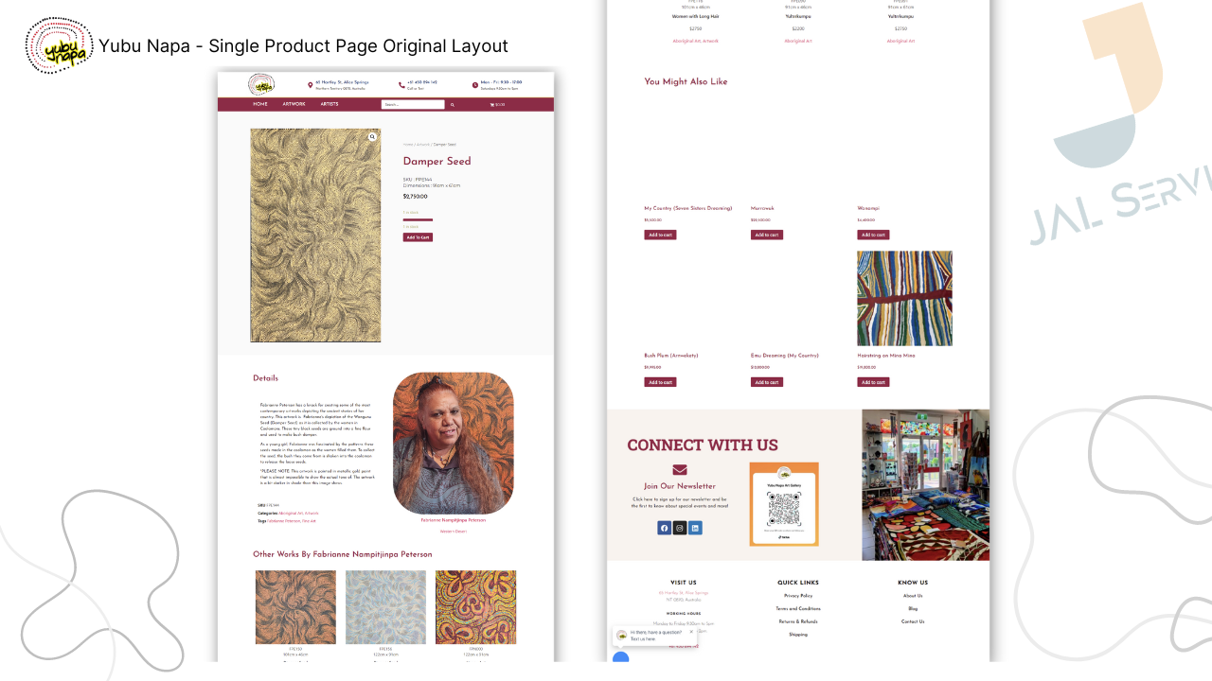
Task: Open the LinkedIn social icon
Action: pos(696,528)
